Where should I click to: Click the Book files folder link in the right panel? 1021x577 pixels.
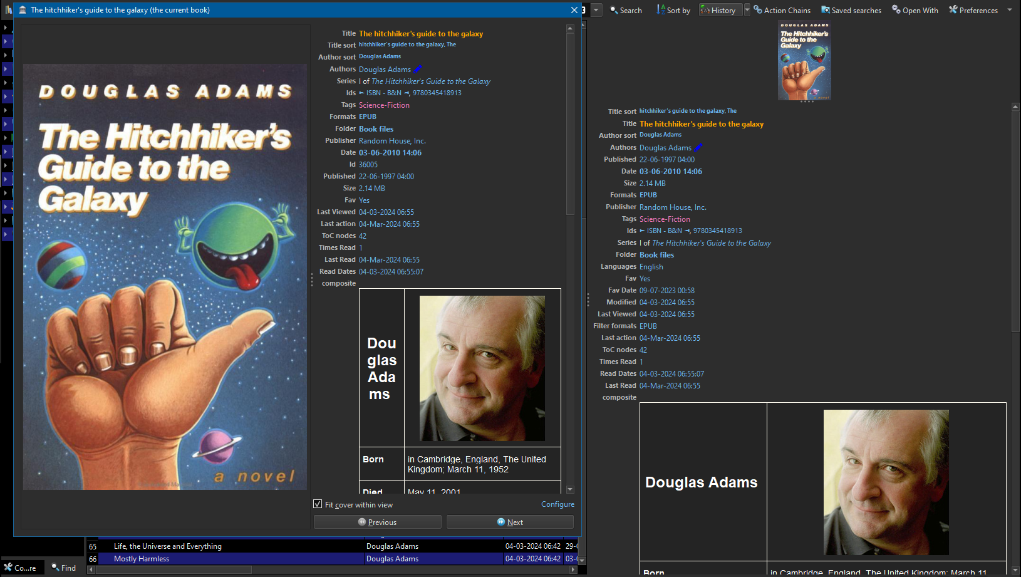coord(656,255)
